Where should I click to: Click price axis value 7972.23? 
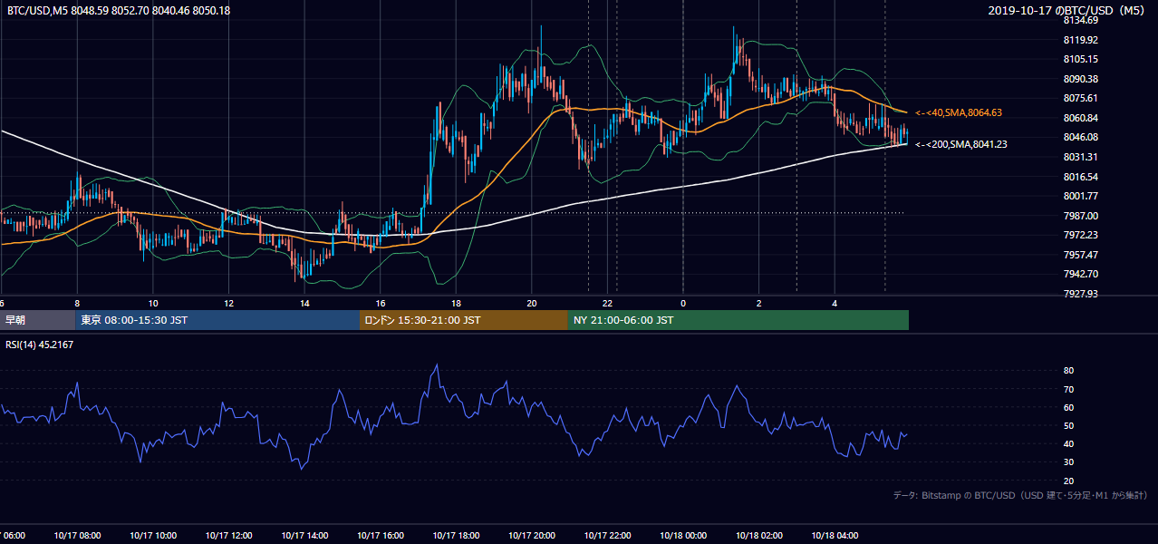pyautogui.click(x=1080, y=235)
